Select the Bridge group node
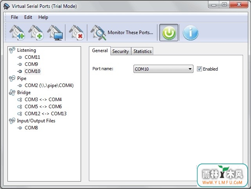This screenshot has width=251, height=189. point(24,93)
